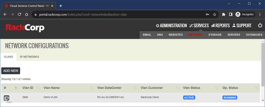Toggle the browser side panel icon

pos(231,15)
